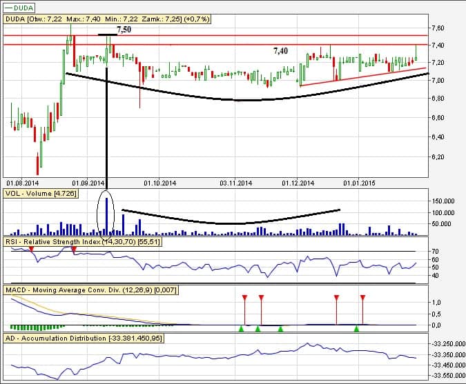
Task: Click the rightmost red MACD signal marker
Action: click(x=362, y=298)
